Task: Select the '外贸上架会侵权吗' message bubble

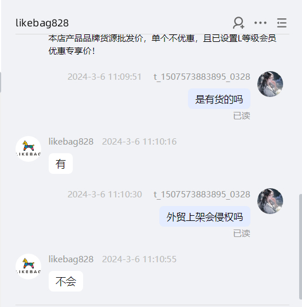Action: point(205,216)
